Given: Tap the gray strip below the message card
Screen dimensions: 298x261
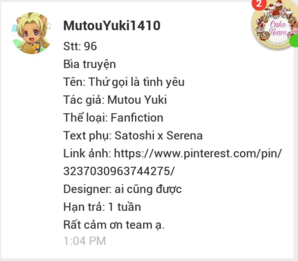Looking at the screenshot, I should click(x=149, y=260).
